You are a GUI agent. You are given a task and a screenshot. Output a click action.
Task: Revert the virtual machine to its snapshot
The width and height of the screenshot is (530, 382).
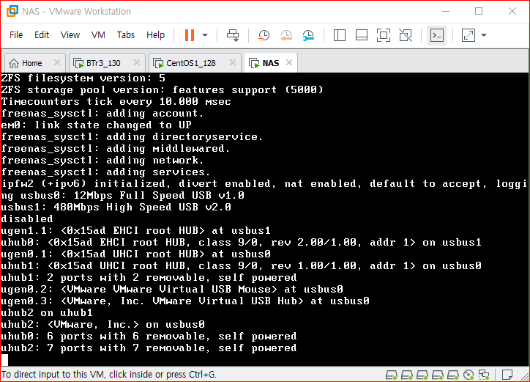coord(286,35)
